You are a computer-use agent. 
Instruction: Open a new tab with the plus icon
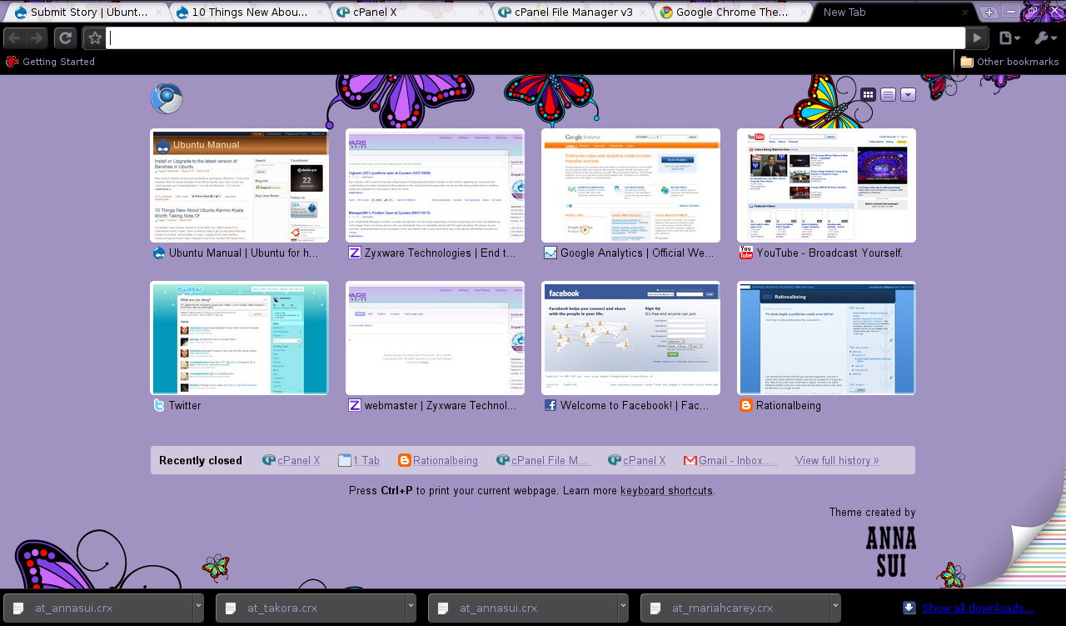click(988, 13)
